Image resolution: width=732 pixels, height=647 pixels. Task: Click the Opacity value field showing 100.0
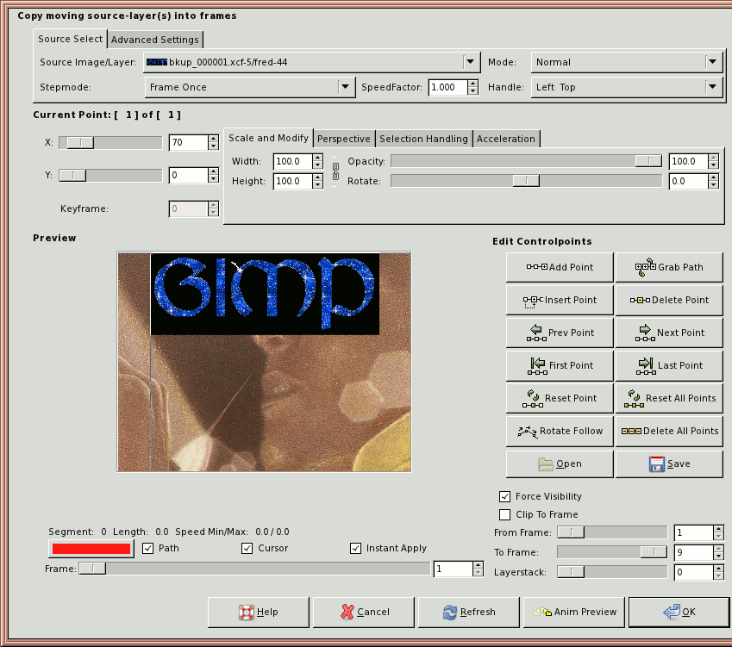[x=688, y=161]
